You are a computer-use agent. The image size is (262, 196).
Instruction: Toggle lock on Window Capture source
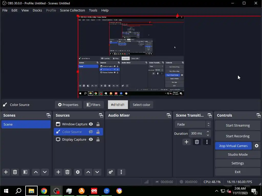pyautogui.click(x=98, y=124)
